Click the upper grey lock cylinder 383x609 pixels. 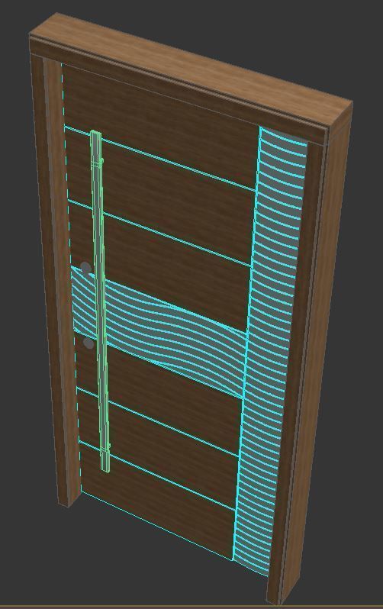85,267
